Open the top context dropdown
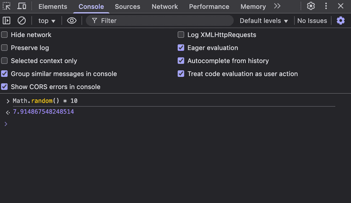The width and height of the screenshot is (351, 203). 47,21
